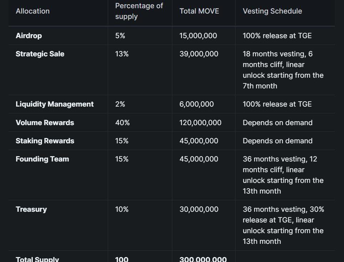344x262 pixels.
Task: Select the Founding Team row label
Action: click(x=42, y=159)
